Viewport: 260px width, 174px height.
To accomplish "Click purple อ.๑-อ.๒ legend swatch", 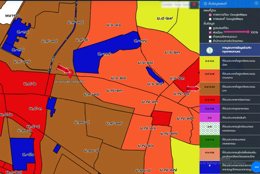I will pos(209,109).
